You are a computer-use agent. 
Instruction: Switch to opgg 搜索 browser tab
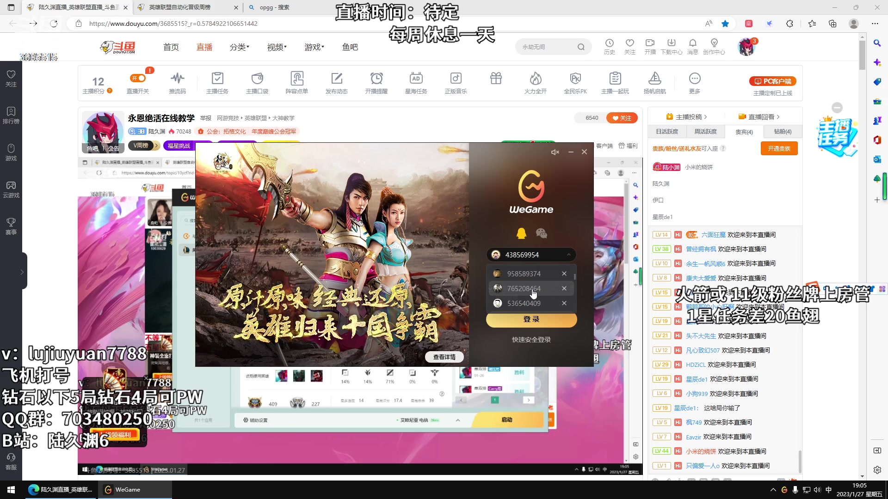(x=274, y=7)
